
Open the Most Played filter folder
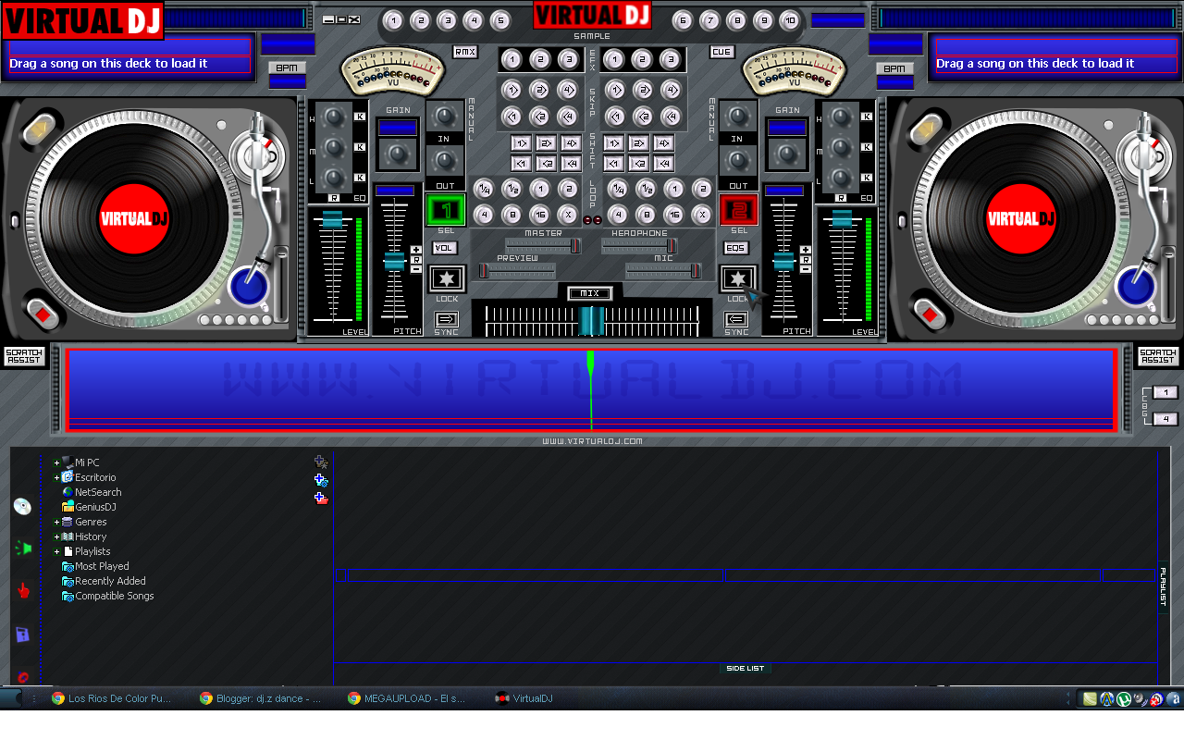coord(95,566)
